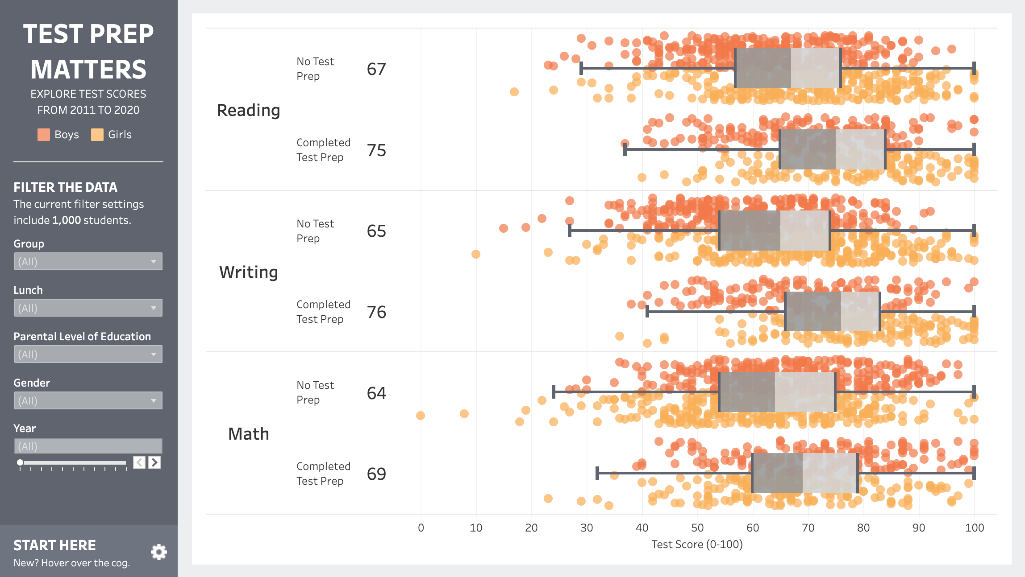Screen dimensions: 1025x577
Task: Select the Boys legend color swatch
Action: 43,135
